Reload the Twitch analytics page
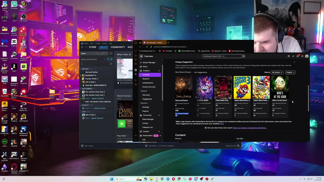 click(147, 47)
